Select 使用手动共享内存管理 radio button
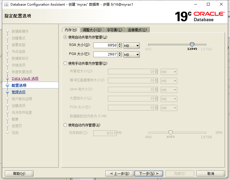Image resolution: width=230 pixels, height=180 pixels. click(65, 63)
